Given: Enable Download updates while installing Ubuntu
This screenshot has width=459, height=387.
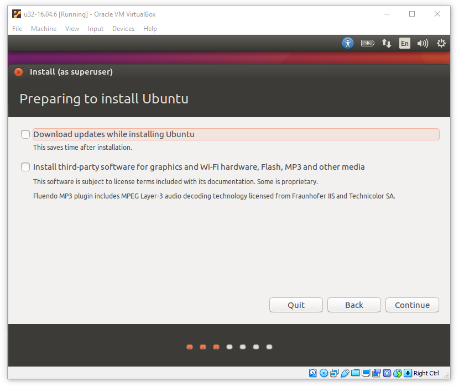Looking at the screenshot, I should pyautogui.click(x=25, y=134).
